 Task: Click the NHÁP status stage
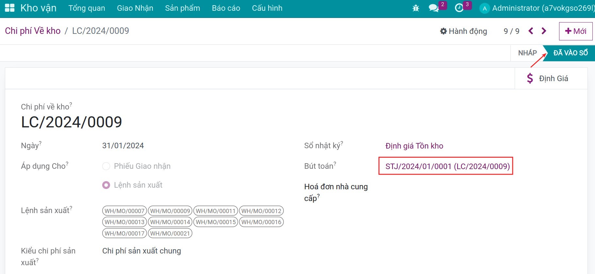tap(527, 53)
